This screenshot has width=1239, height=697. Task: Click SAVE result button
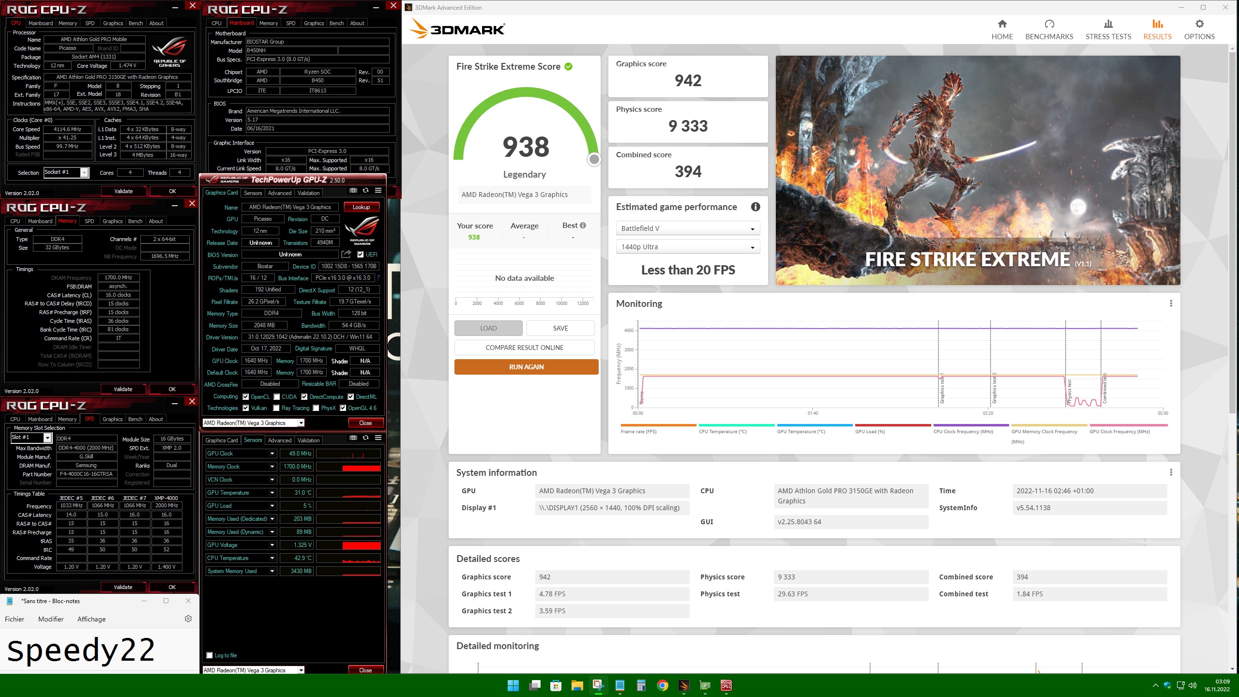(560, 328)
